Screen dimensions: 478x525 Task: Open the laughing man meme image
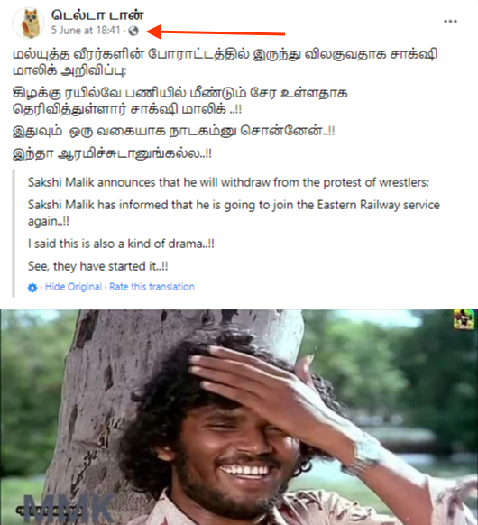pos(239,417)
